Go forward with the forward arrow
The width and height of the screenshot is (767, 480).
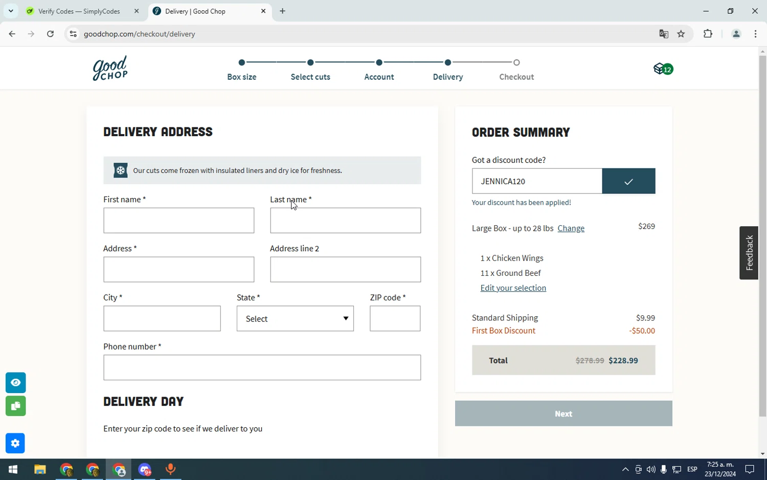31,34
